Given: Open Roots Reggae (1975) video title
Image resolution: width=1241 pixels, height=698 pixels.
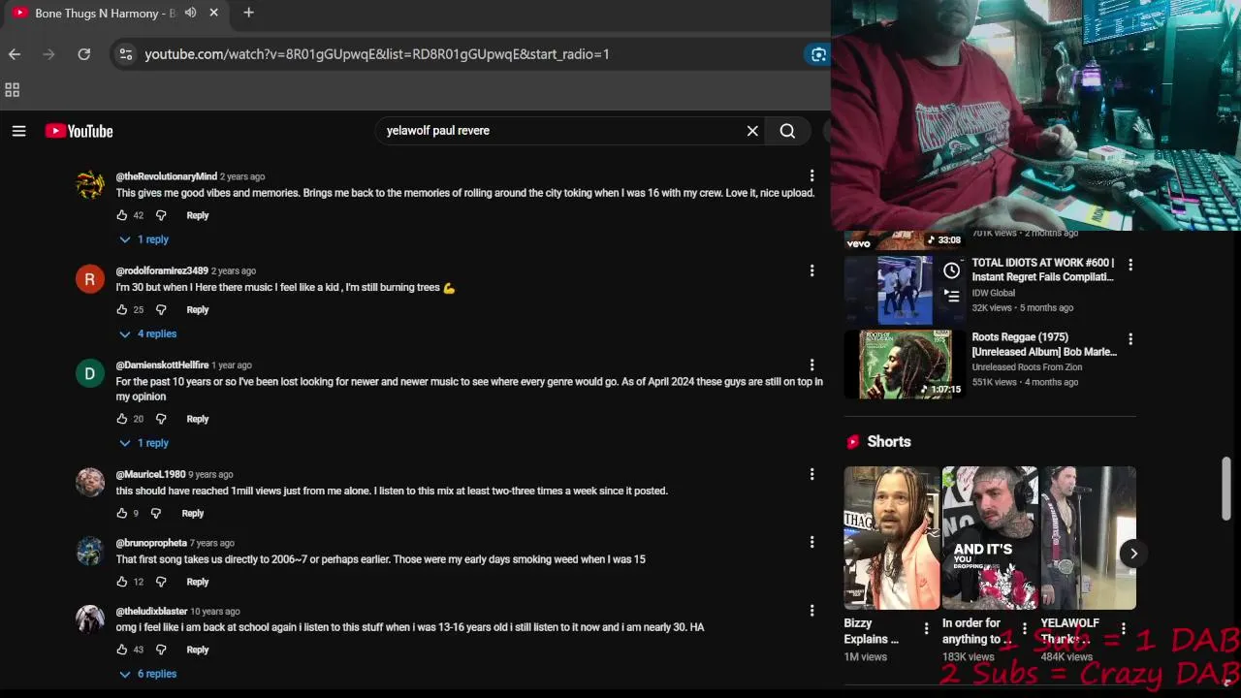Looking at the screenshot, I should tap(1044, 344).
